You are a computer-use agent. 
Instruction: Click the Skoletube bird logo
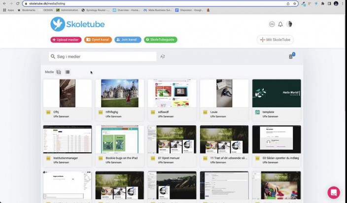click(x=58, y=24)
